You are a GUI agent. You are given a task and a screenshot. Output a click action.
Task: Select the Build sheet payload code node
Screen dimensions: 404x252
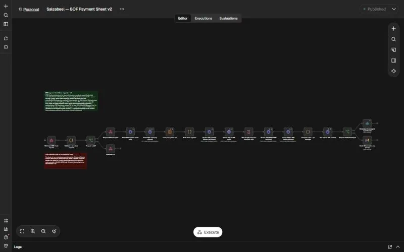click(189, 132)
